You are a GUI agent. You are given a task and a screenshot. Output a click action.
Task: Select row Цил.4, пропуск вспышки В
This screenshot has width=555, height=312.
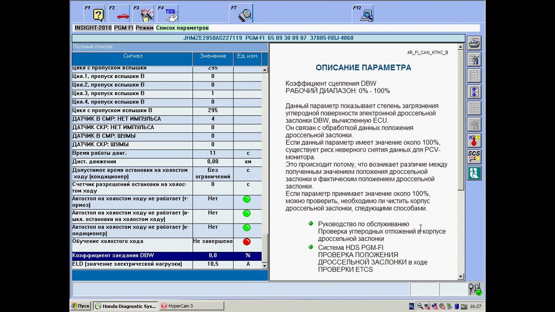(x=167, y=102)
